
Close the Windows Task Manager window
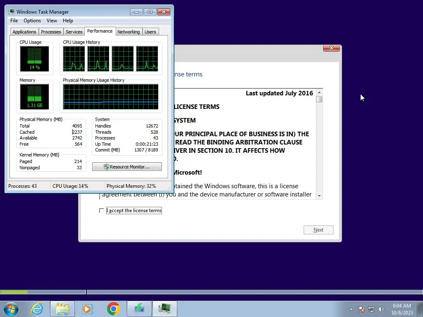coord(164,12)
